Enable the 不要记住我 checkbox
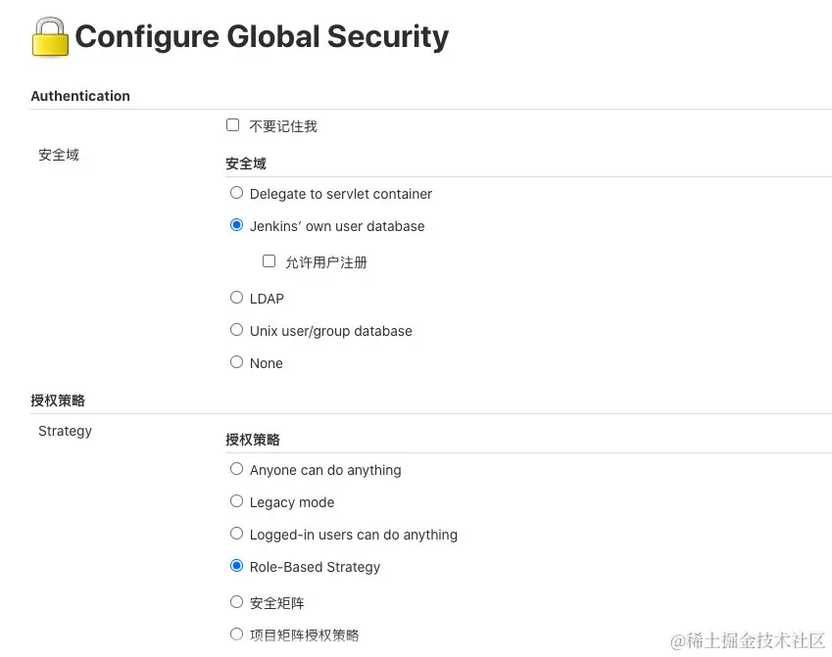The width and height of the screenshot is (832, 657). pyautogui.click(x=232, y=125)
